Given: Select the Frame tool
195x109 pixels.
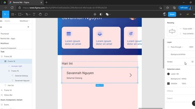Looking at the screenshot, I should 12,14.
